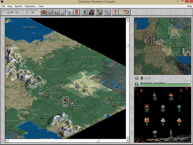
Task: Click the main map scroll down arrow
Action: coord(127,137)
